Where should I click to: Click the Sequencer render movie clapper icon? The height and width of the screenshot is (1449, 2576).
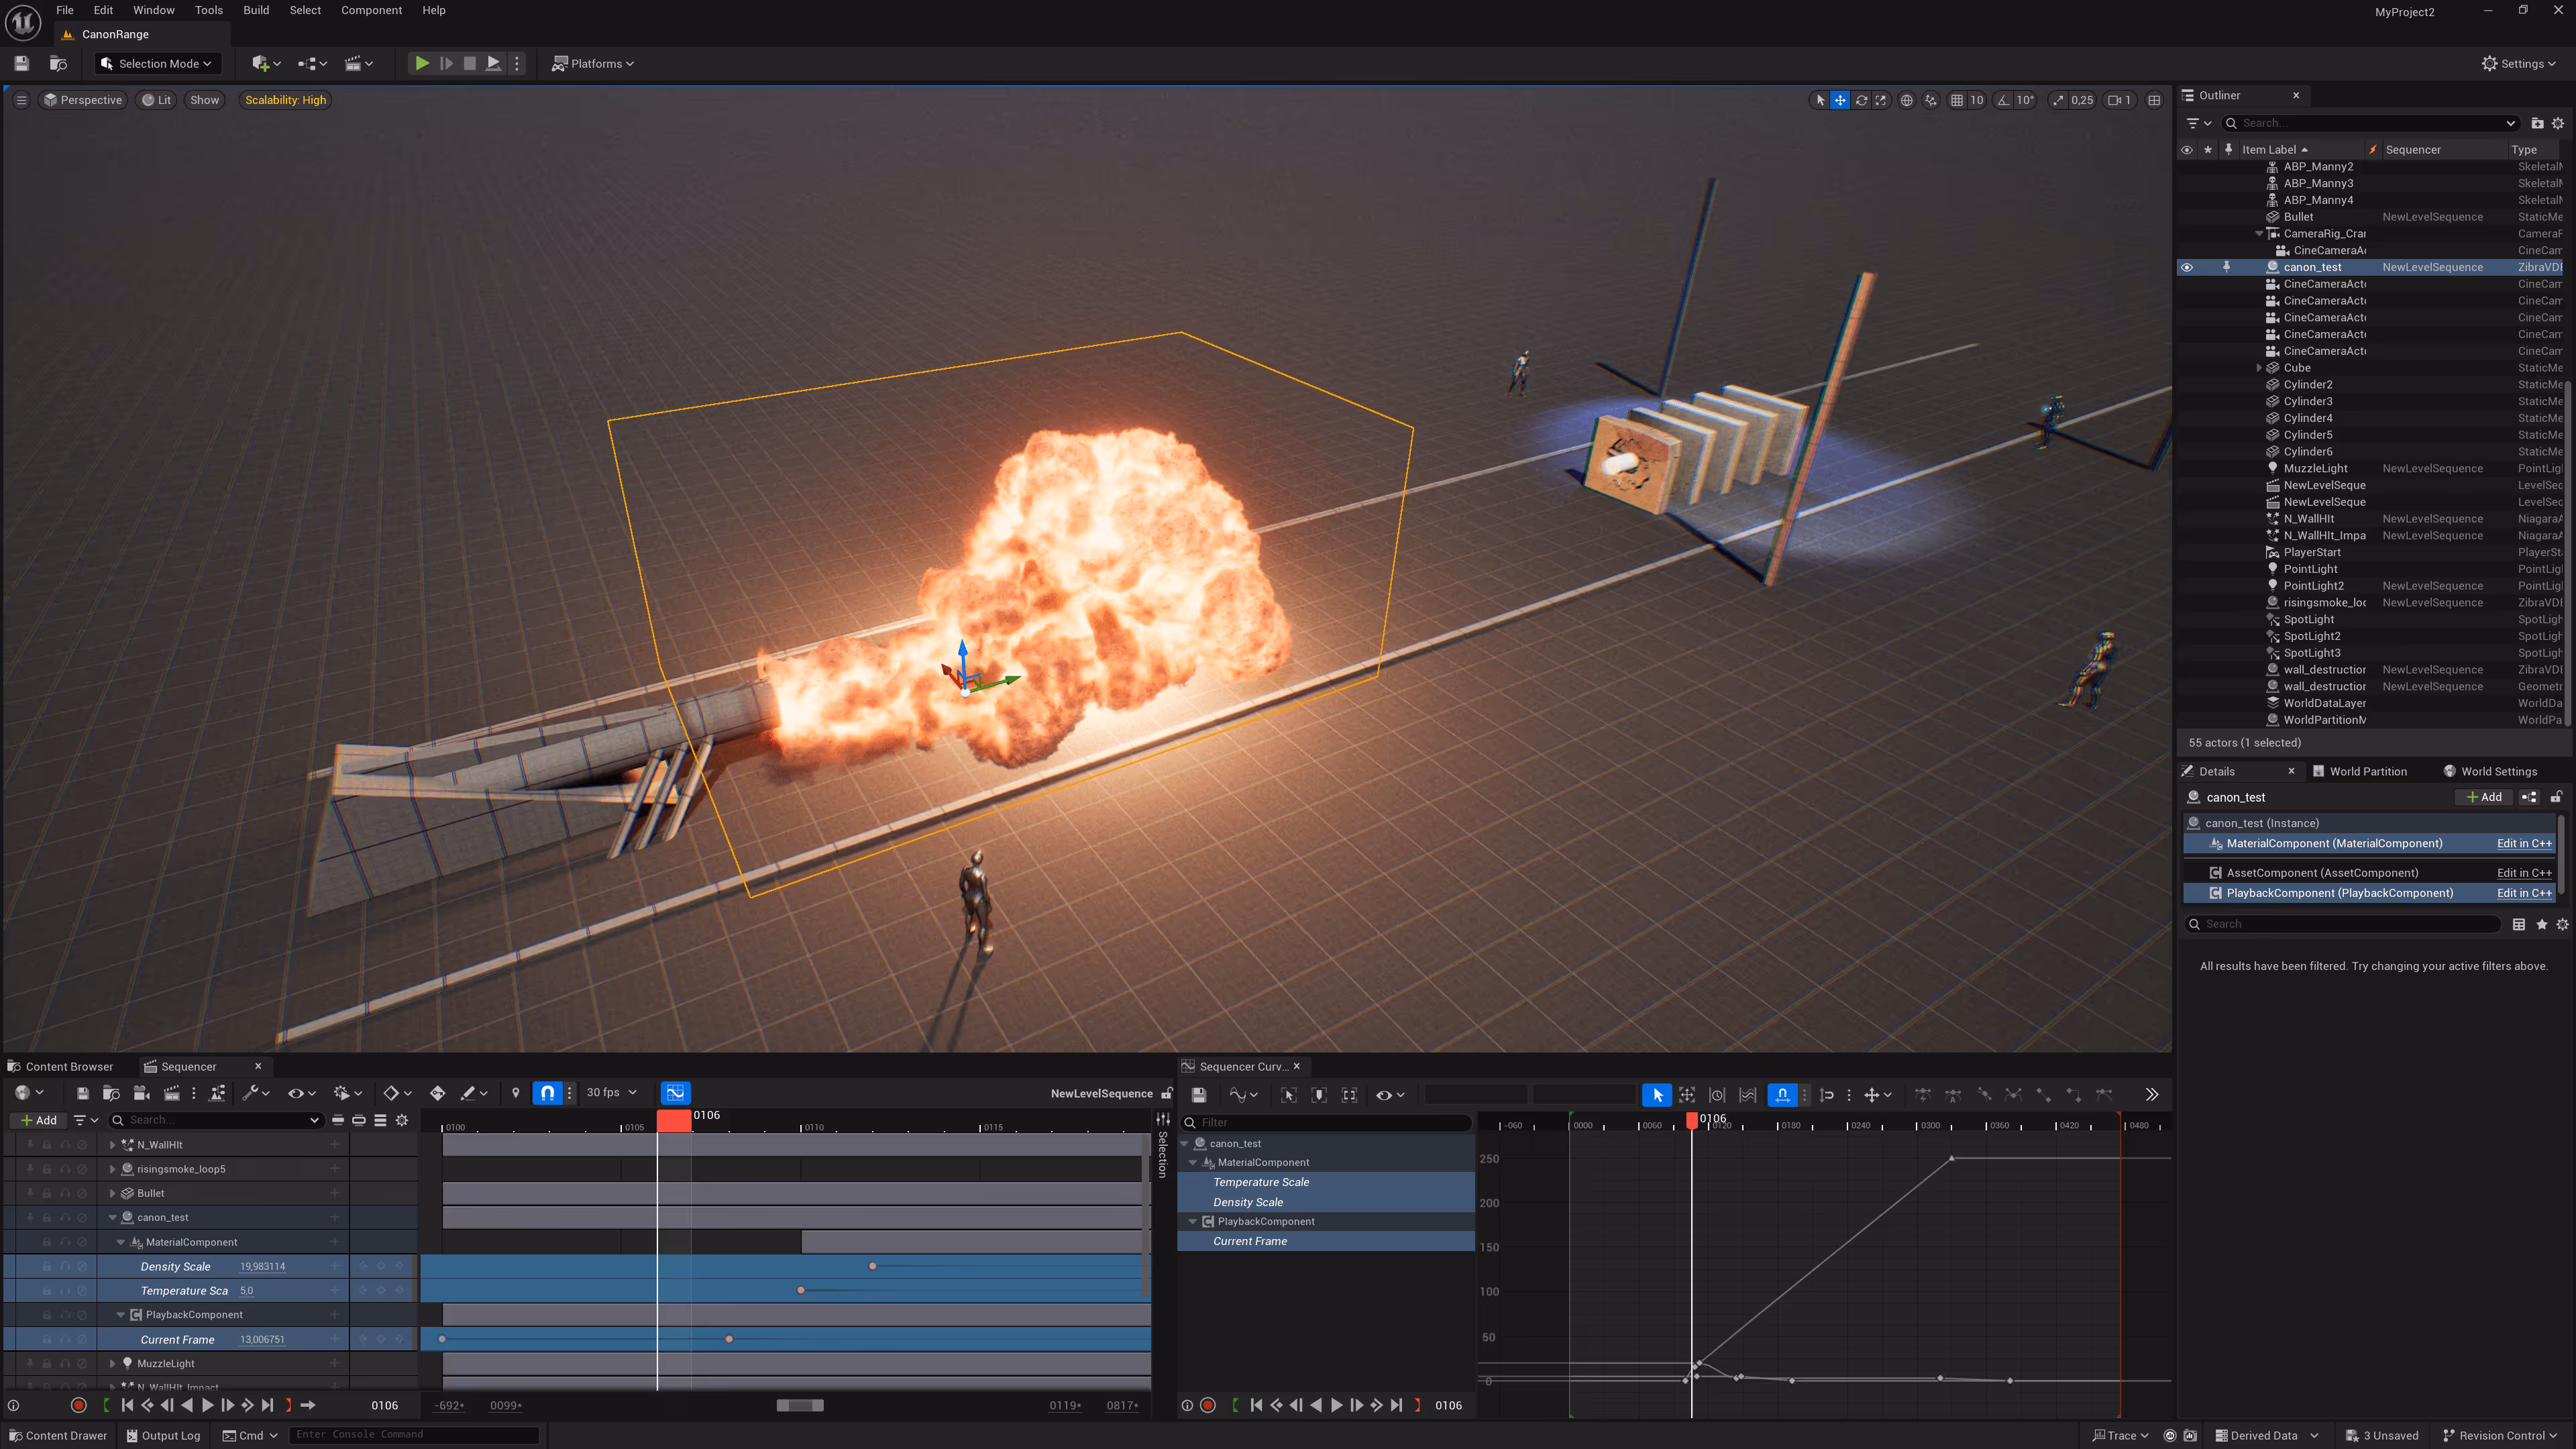click(172, 1093)
